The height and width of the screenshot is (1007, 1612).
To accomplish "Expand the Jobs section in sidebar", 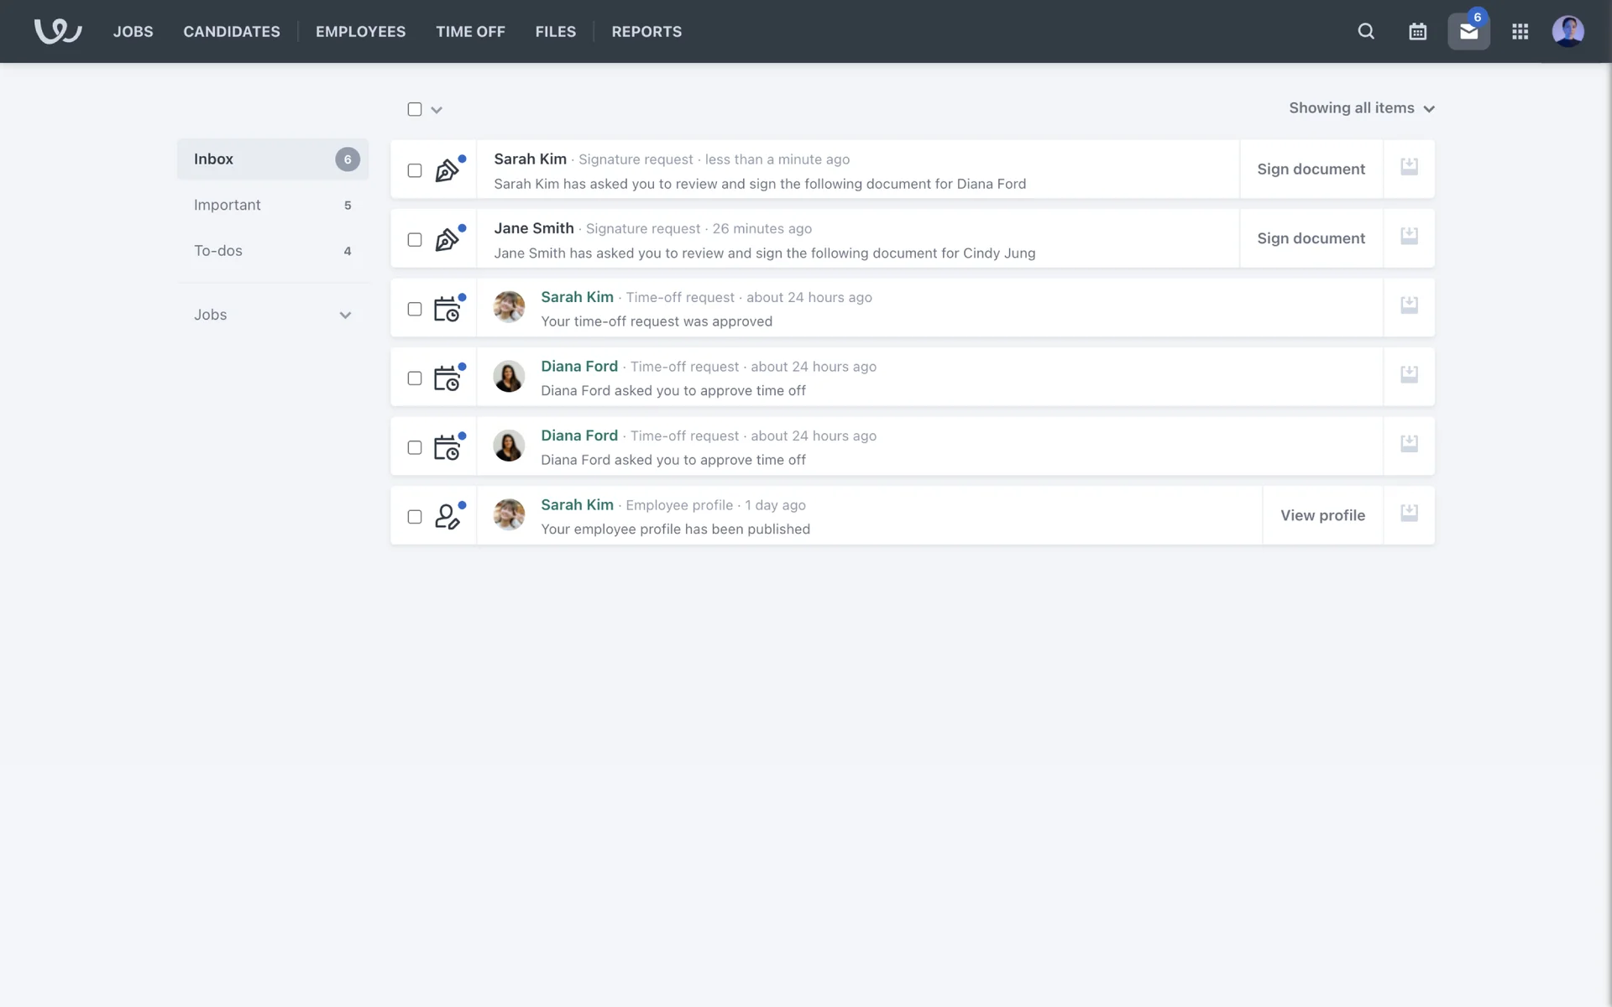I will click(345, 316).
